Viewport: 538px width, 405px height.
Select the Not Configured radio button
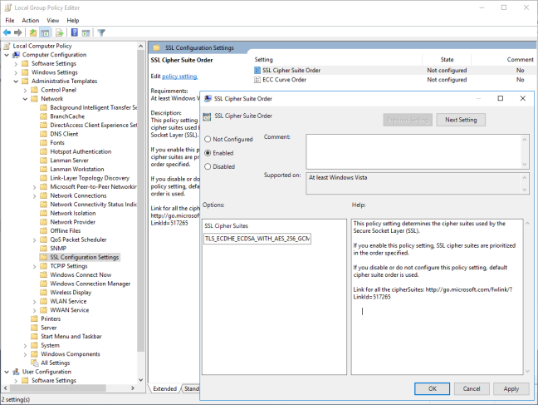click(208, 139)
